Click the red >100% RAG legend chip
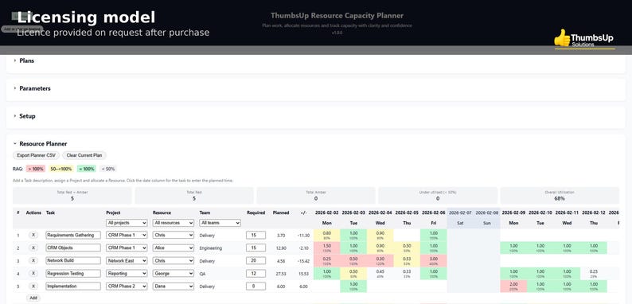Image resolution: width=632 pixels, height=304 pixels. pyautogui.click(x=36, y=169)
